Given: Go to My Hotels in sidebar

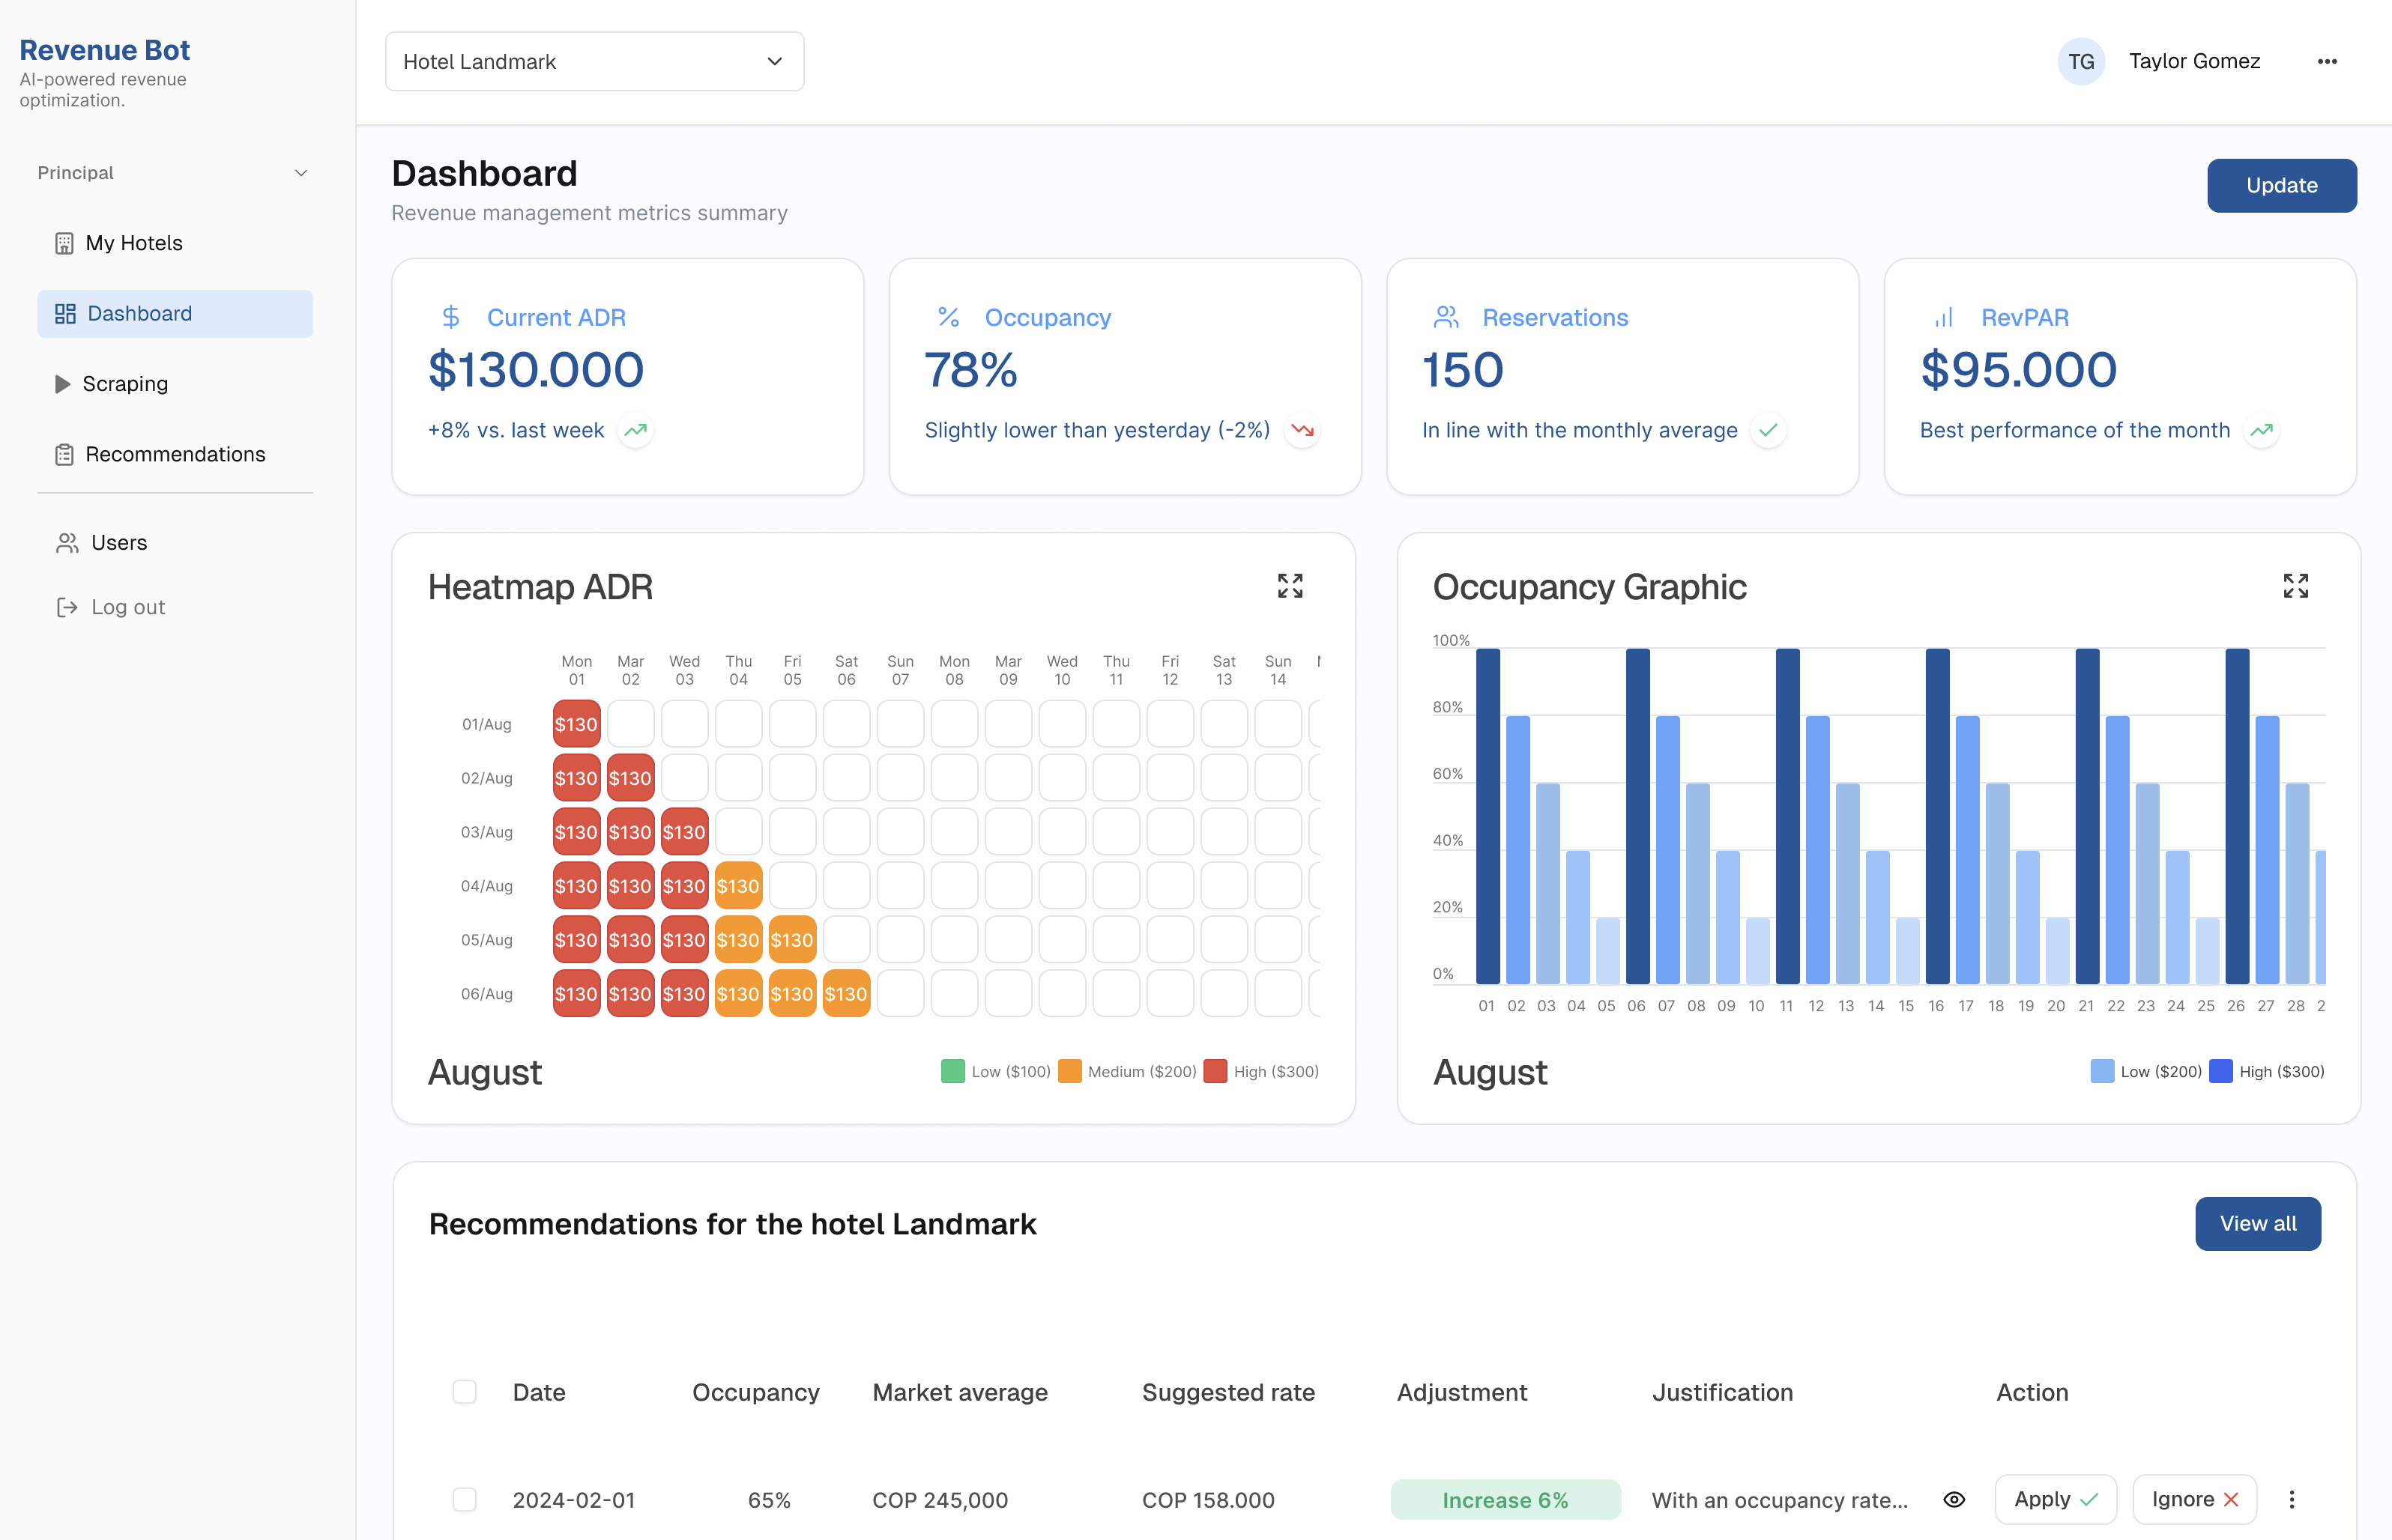Looking at the screenshot, I should pos(134,243).
